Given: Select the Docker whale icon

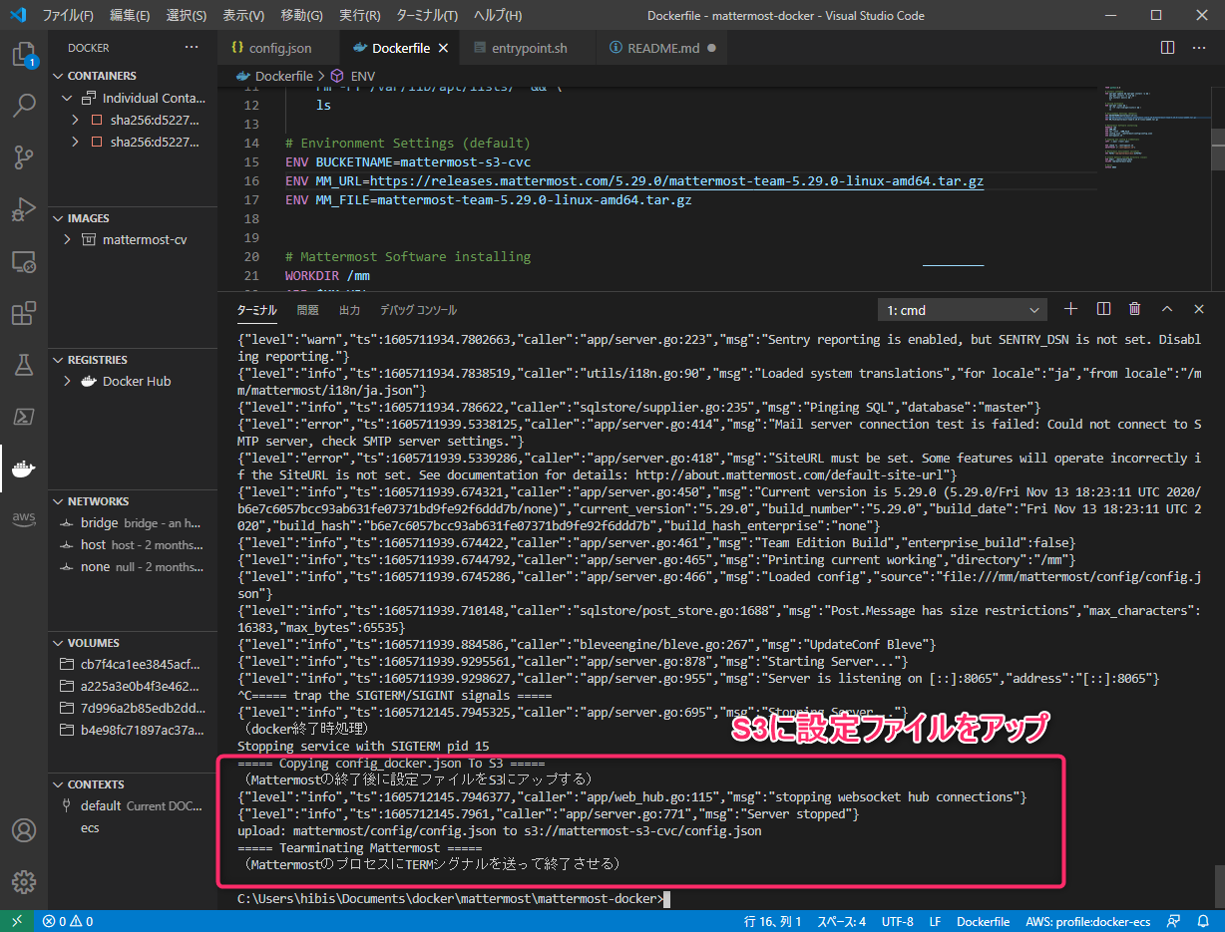Looking at the screenshot, I should click(x=24, y=468).
